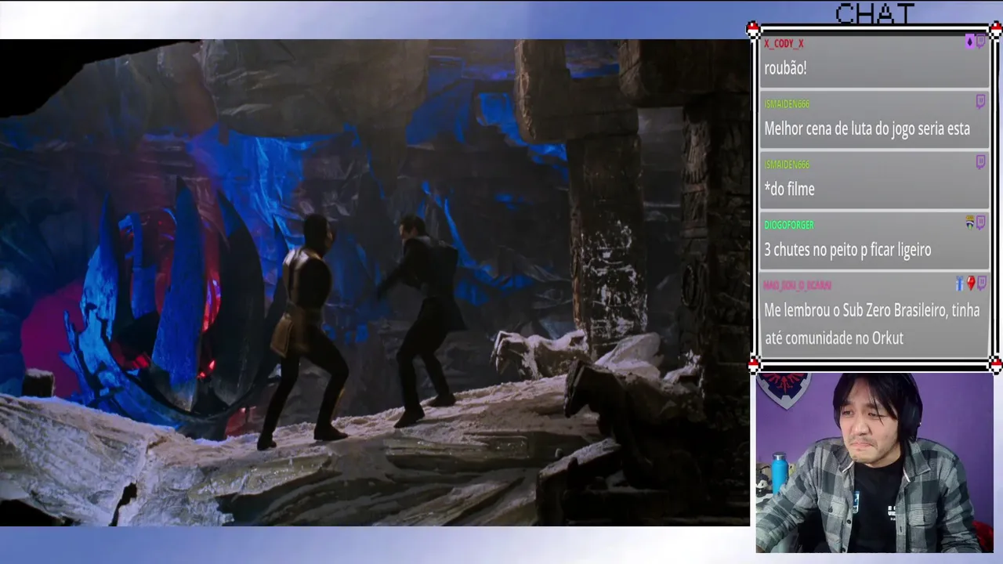Click the username ISMAIDEN666 above '*do filme'
Viewport: 1003px width, 564px height.
[x=787, y=164]
